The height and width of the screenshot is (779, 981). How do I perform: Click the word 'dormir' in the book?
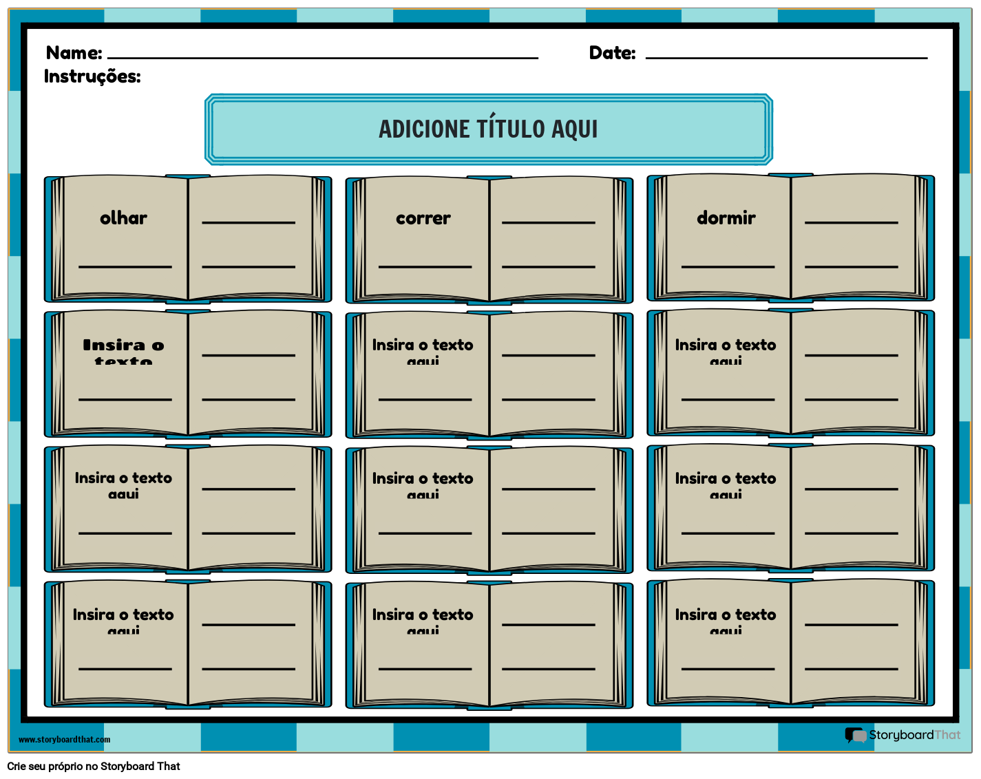726,218
